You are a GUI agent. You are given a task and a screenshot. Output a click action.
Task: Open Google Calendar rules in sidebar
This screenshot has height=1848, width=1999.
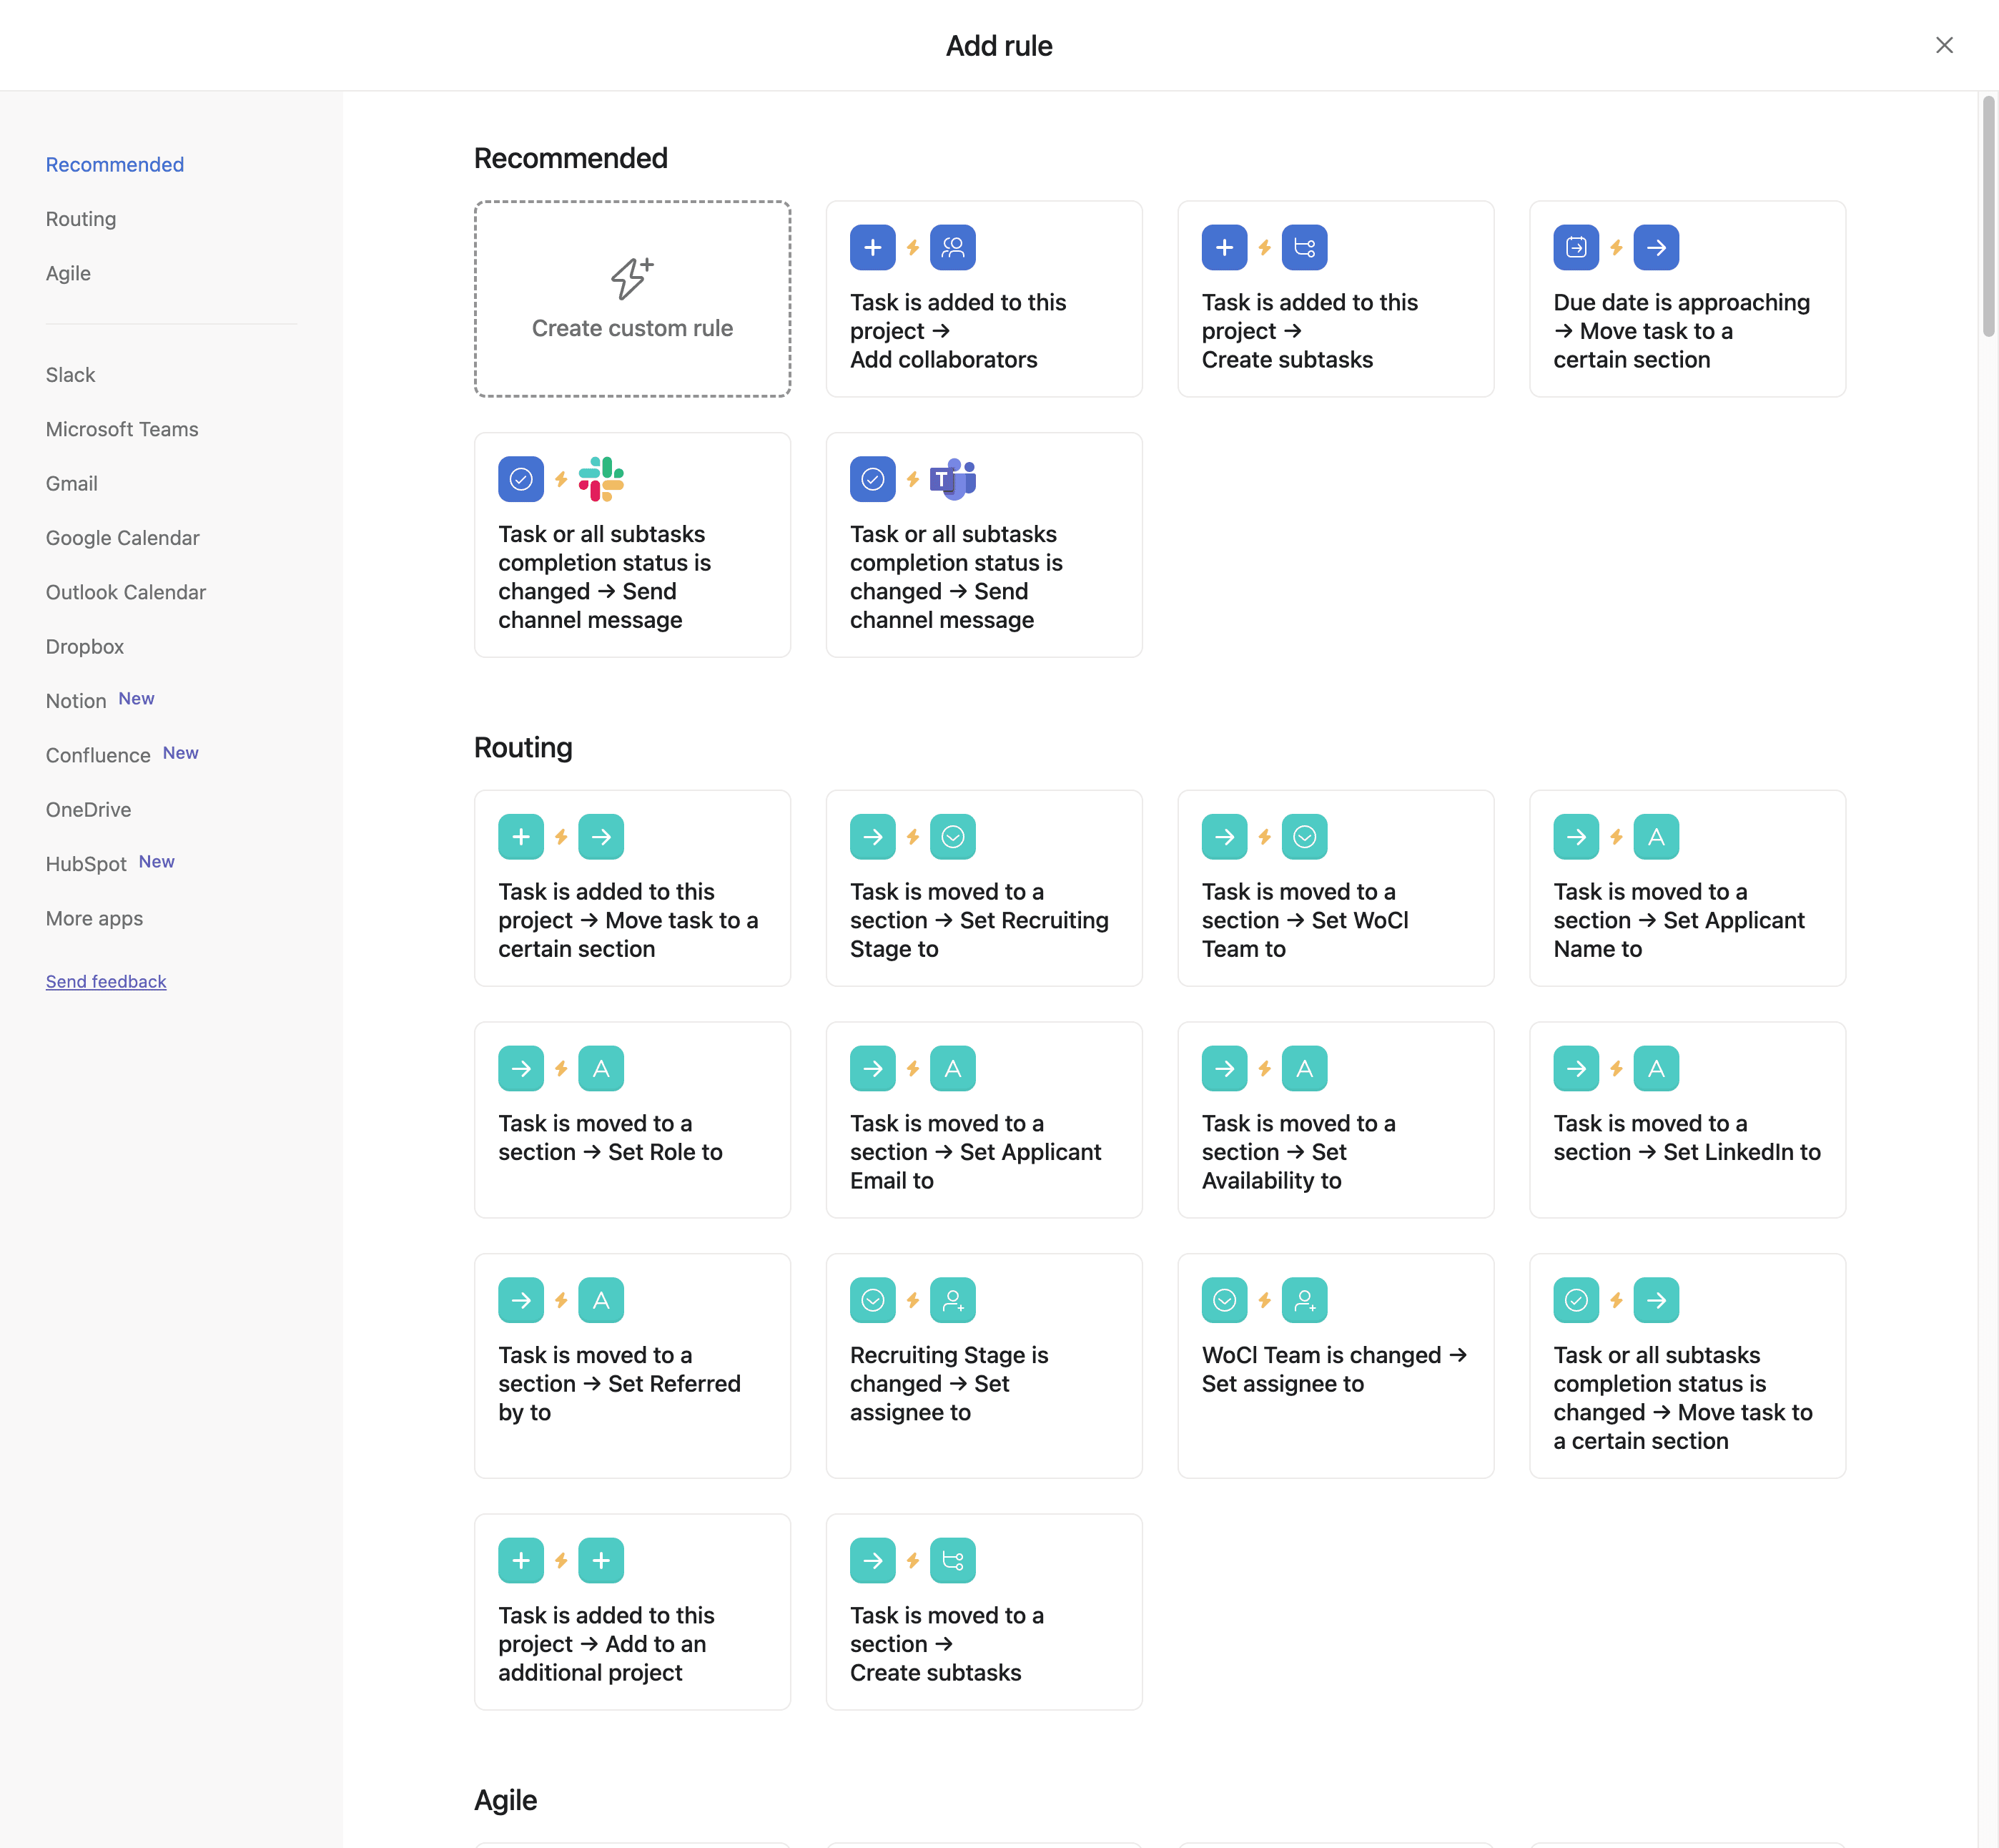123,538
